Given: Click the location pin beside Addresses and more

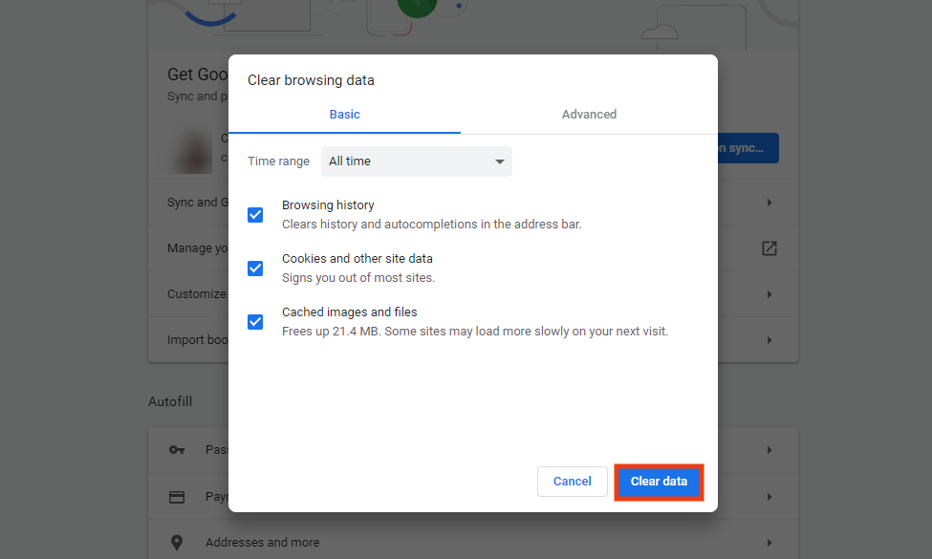Looking at the screenshot, I should 177,542.
